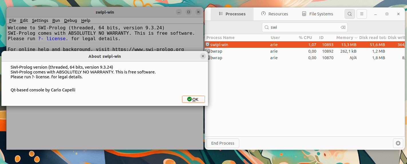Switch to the Resources tab
407x164 pixels.
(274, 14)
